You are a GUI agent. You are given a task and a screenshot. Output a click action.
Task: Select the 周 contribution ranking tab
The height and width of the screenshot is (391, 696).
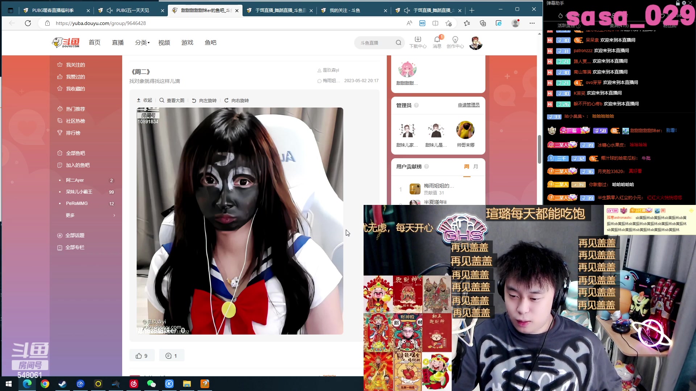click(467, 167)
